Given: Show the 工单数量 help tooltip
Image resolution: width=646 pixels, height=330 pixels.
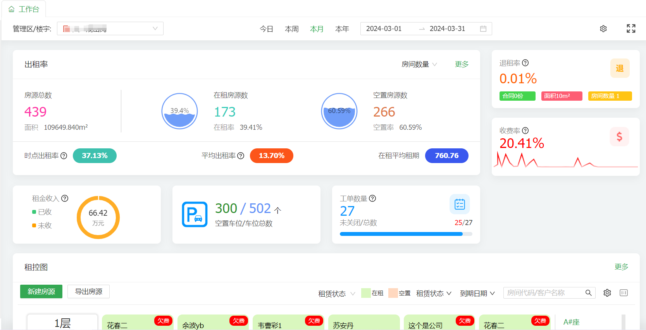Looking at the screenshot, I should 372,198.
